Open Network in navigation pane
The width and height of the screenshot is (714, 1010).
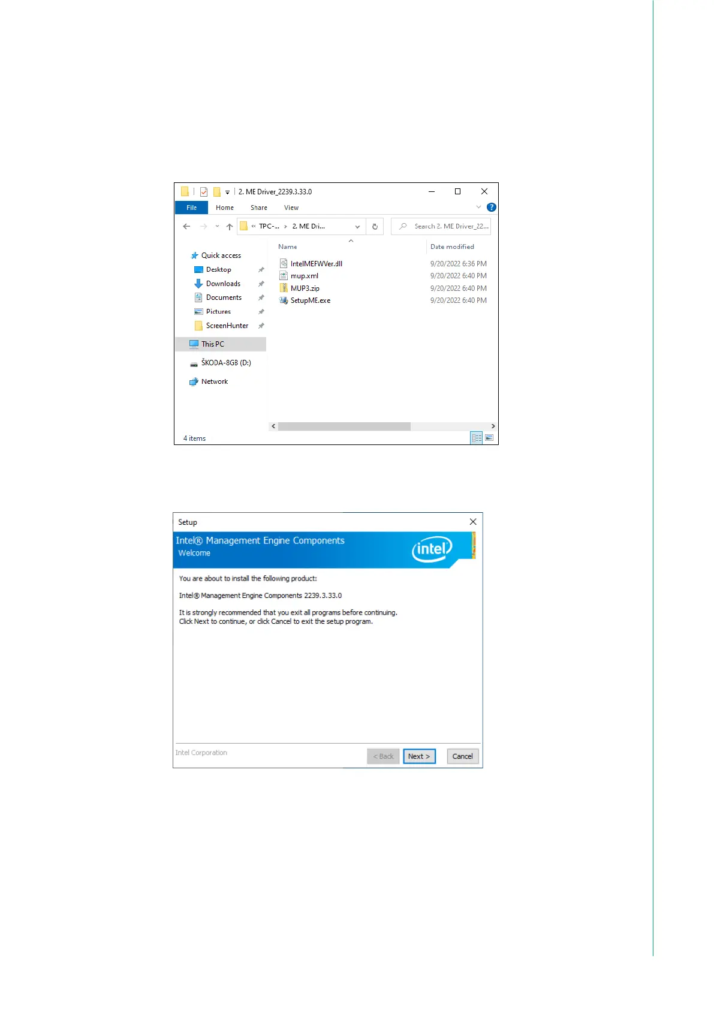[x=214, y=381]
